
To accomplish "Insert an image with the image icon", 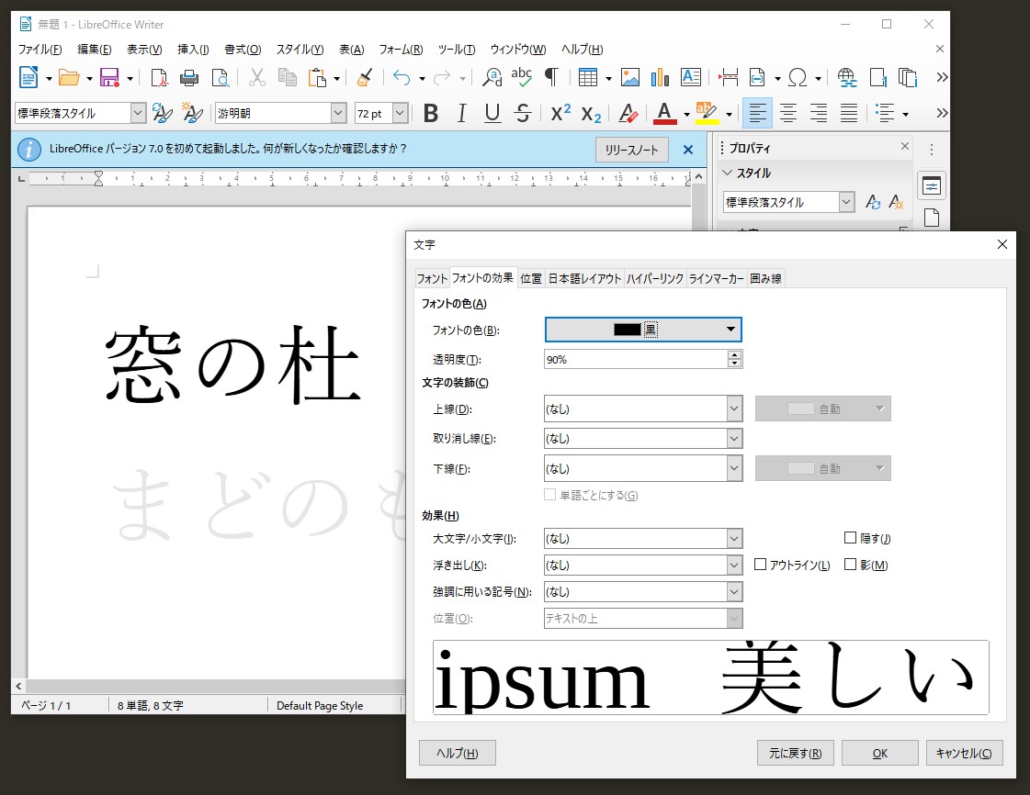I will click(x=628, y=77).
